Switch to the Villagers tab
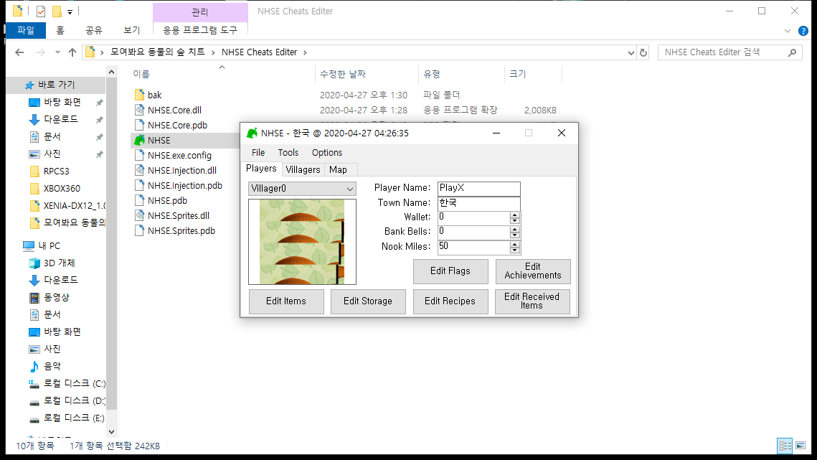The image size is (817, 460). coord(303,170)
